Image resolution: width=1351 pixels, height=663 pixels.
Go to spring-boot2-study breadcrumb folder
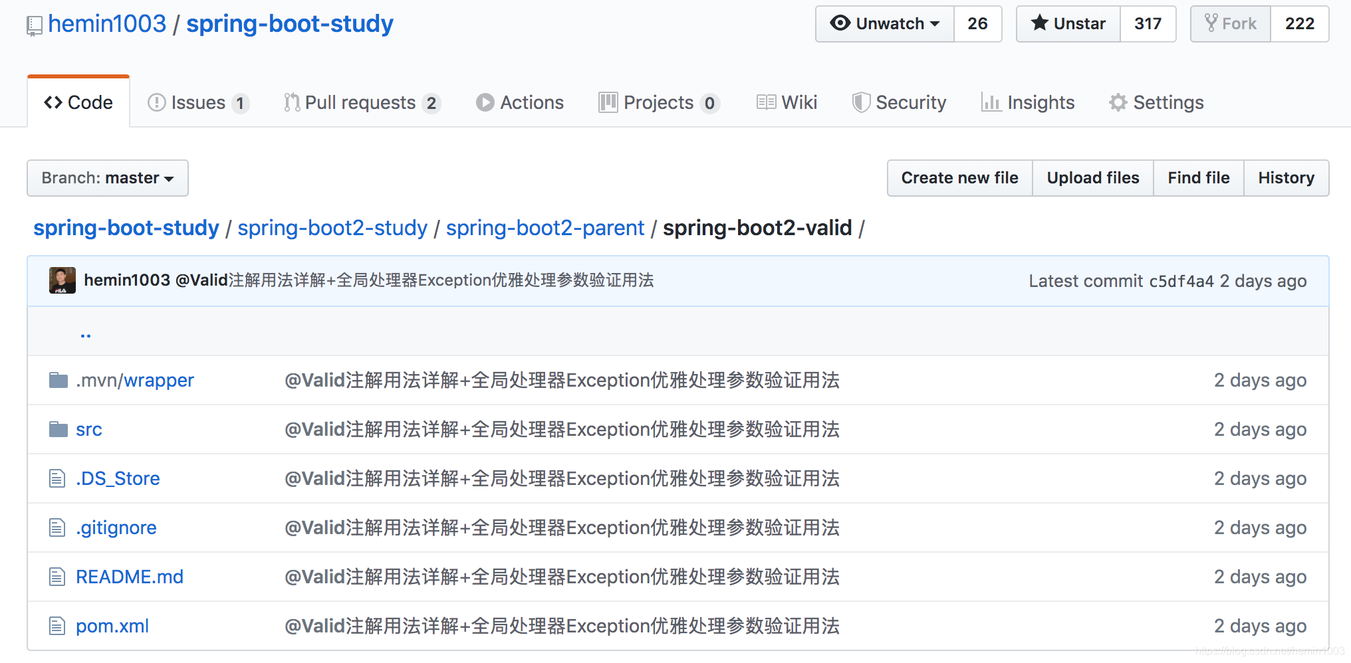point(332,228)
